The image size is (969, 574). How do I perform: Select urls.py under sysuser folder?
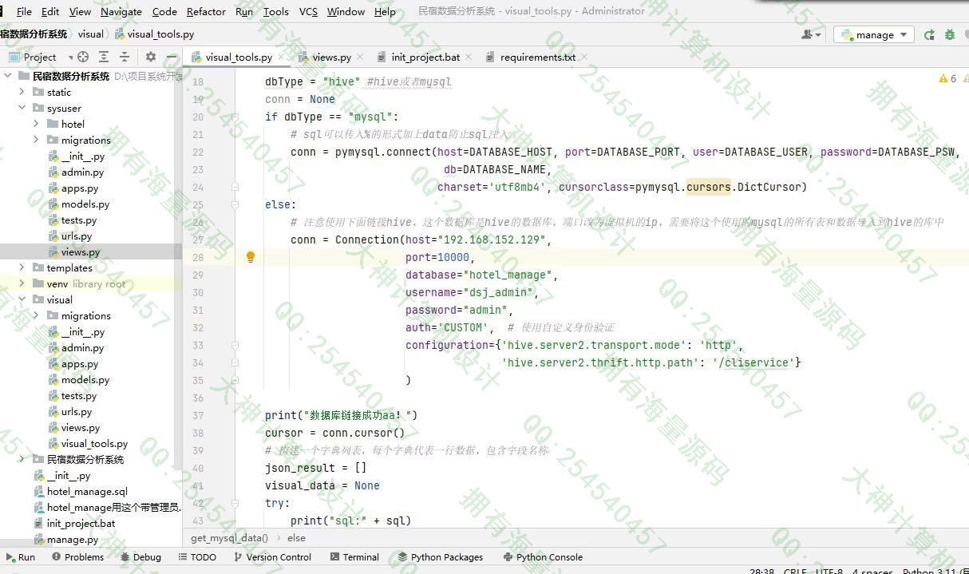click(76, 236)
